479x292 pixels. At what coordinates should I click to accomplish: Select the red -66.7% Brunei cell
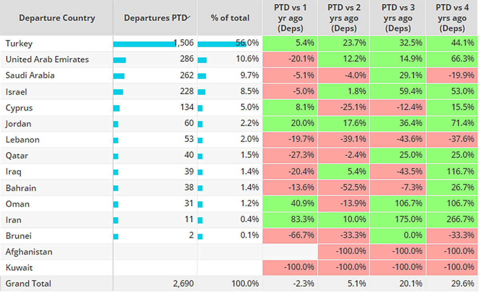290,236
